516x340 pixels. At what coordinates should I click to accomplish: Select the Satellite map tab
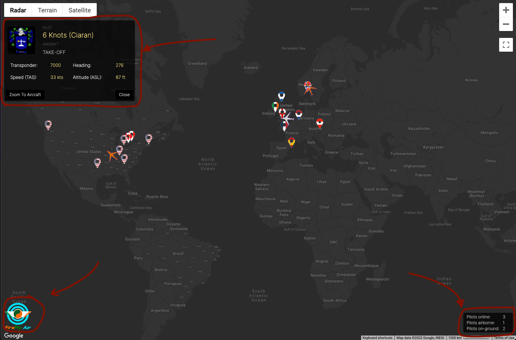click(80, 10)
